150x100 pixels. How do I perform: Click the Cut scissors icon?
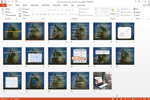click(x=6, y=9)
